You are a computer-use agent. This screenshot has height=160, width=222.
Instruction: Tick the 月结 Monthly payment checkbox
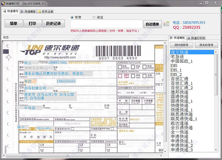pos(144,76)
